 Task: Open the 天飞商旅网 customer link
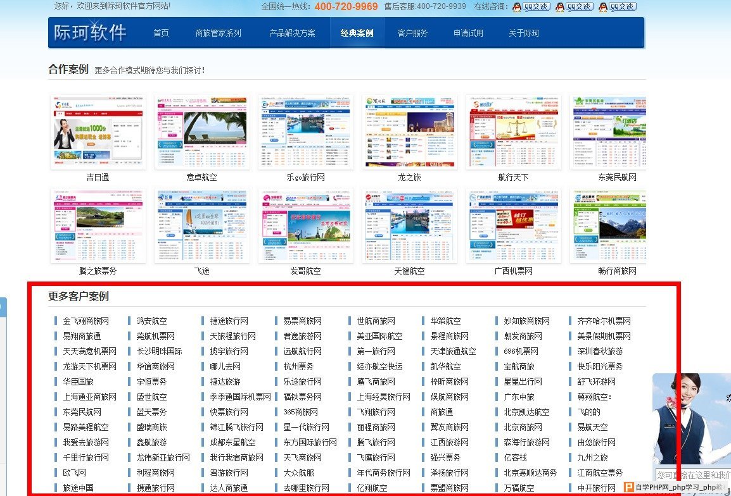[303, 458]
